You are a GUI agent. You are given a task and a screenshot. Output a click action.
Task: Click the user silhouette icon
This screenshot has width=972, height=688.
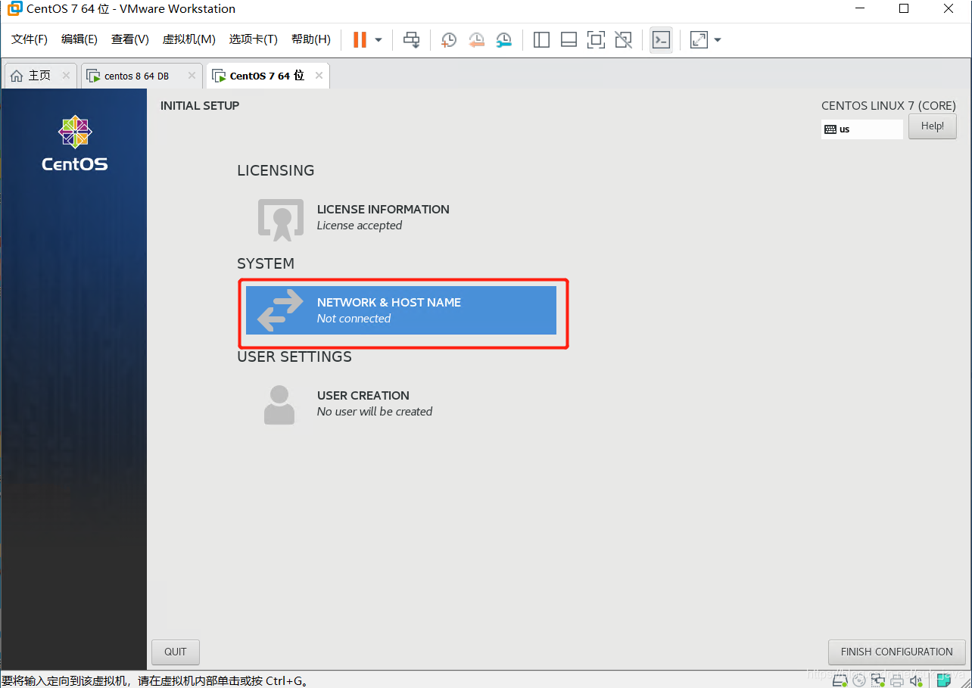279,405
